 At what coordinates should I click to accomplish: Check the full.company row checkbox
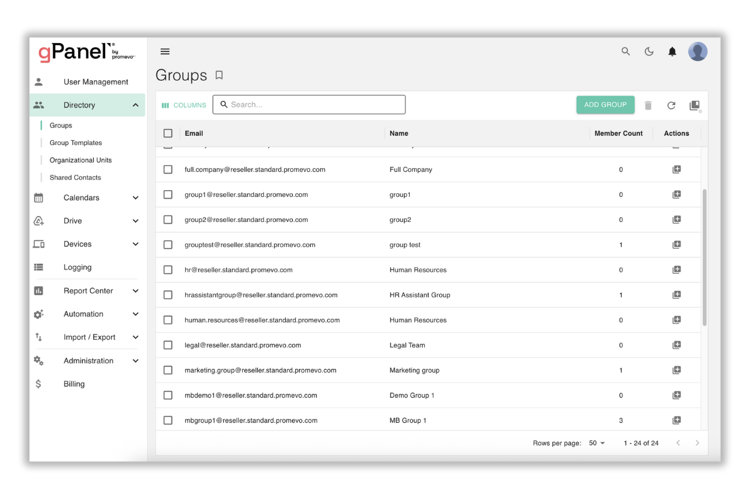tap(168, 169)
